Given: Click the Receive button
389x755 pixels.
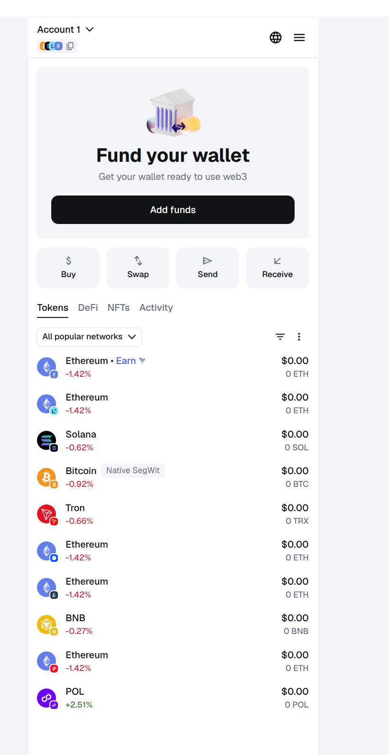Looking at the screenshot, I should click(278, 268).
